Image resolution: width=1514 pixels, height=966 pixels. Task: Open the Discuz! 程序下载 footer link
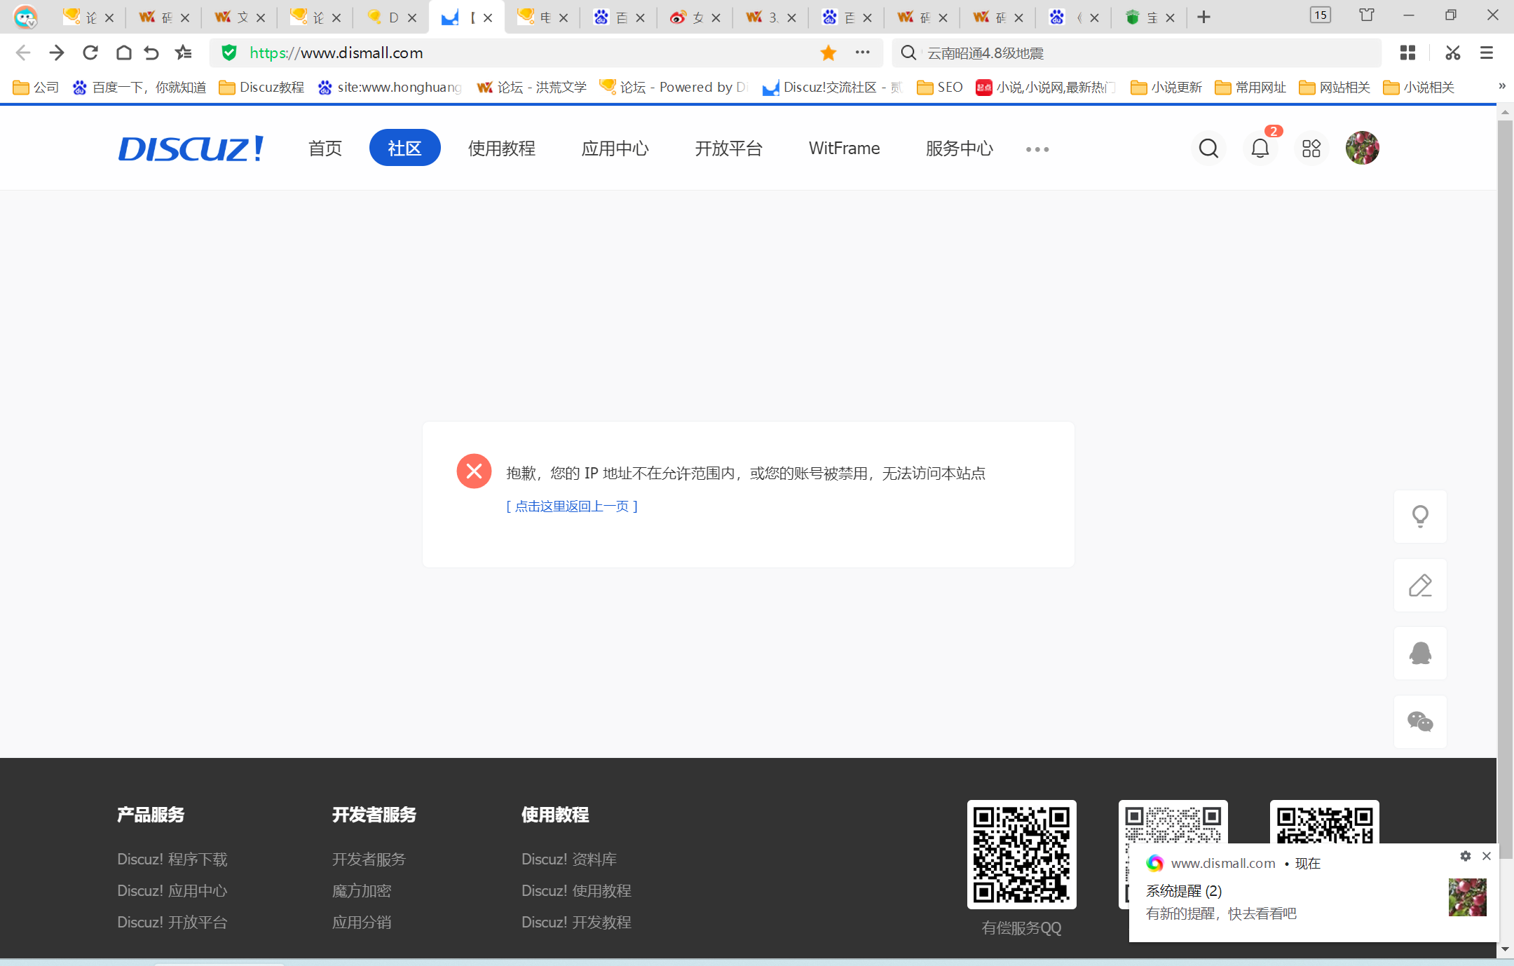(172, 860)
